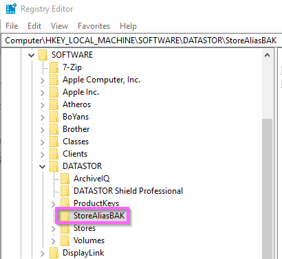282x259 pixels.
Task: Select the DATASTOR Shield Professional key label
Action: pyautogui.click(x=128, y=191)
